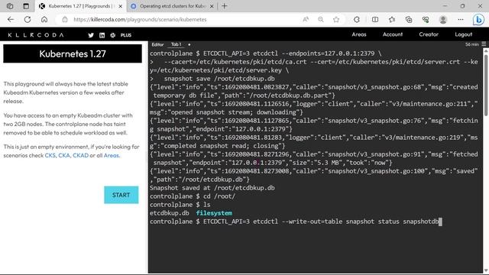Open the Account menu item
489x275 pixels.
393,34
